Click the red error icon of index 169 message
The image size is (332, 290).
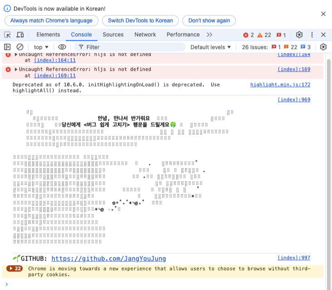[8, 69]
